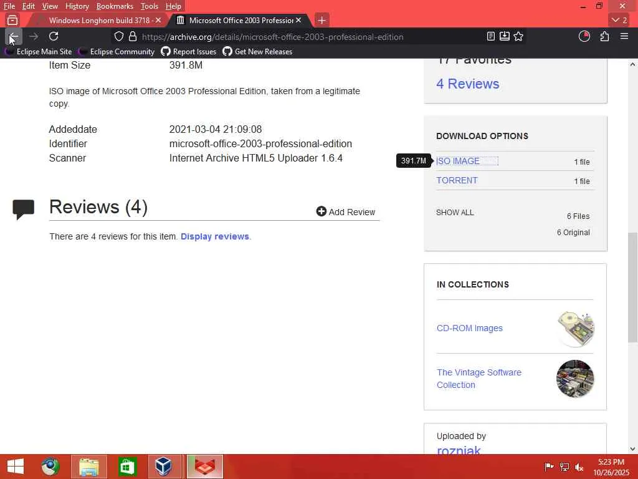Image resolution: width=638 pixels, height=479 pixels.
Task: Close the Windows Longhorn build 3718 tab
Action: pyautogui.click(x=158, y=20)
